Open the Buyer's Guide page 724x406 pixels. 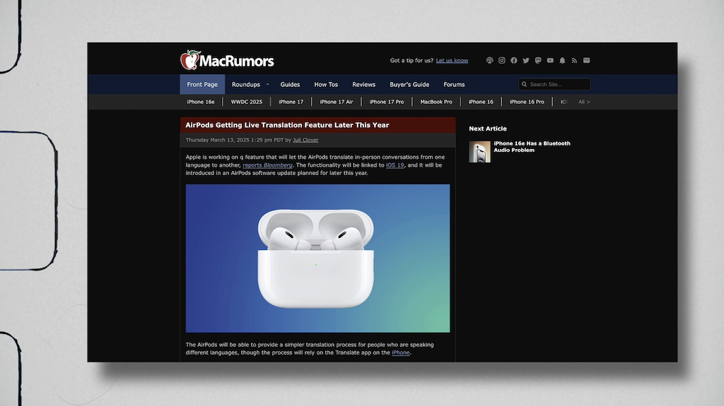click(x=409, y=85)
